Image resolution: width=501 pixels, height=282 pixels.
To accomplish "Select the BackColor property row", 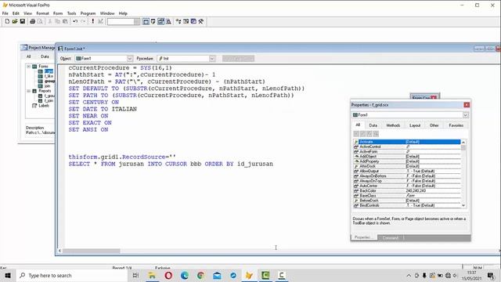I will [407, 190].
